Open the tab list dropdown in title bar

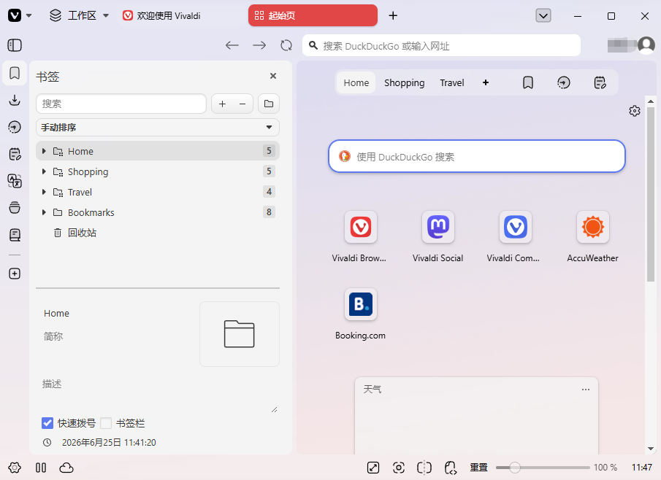pyautogui.click(x=543, y=16)
